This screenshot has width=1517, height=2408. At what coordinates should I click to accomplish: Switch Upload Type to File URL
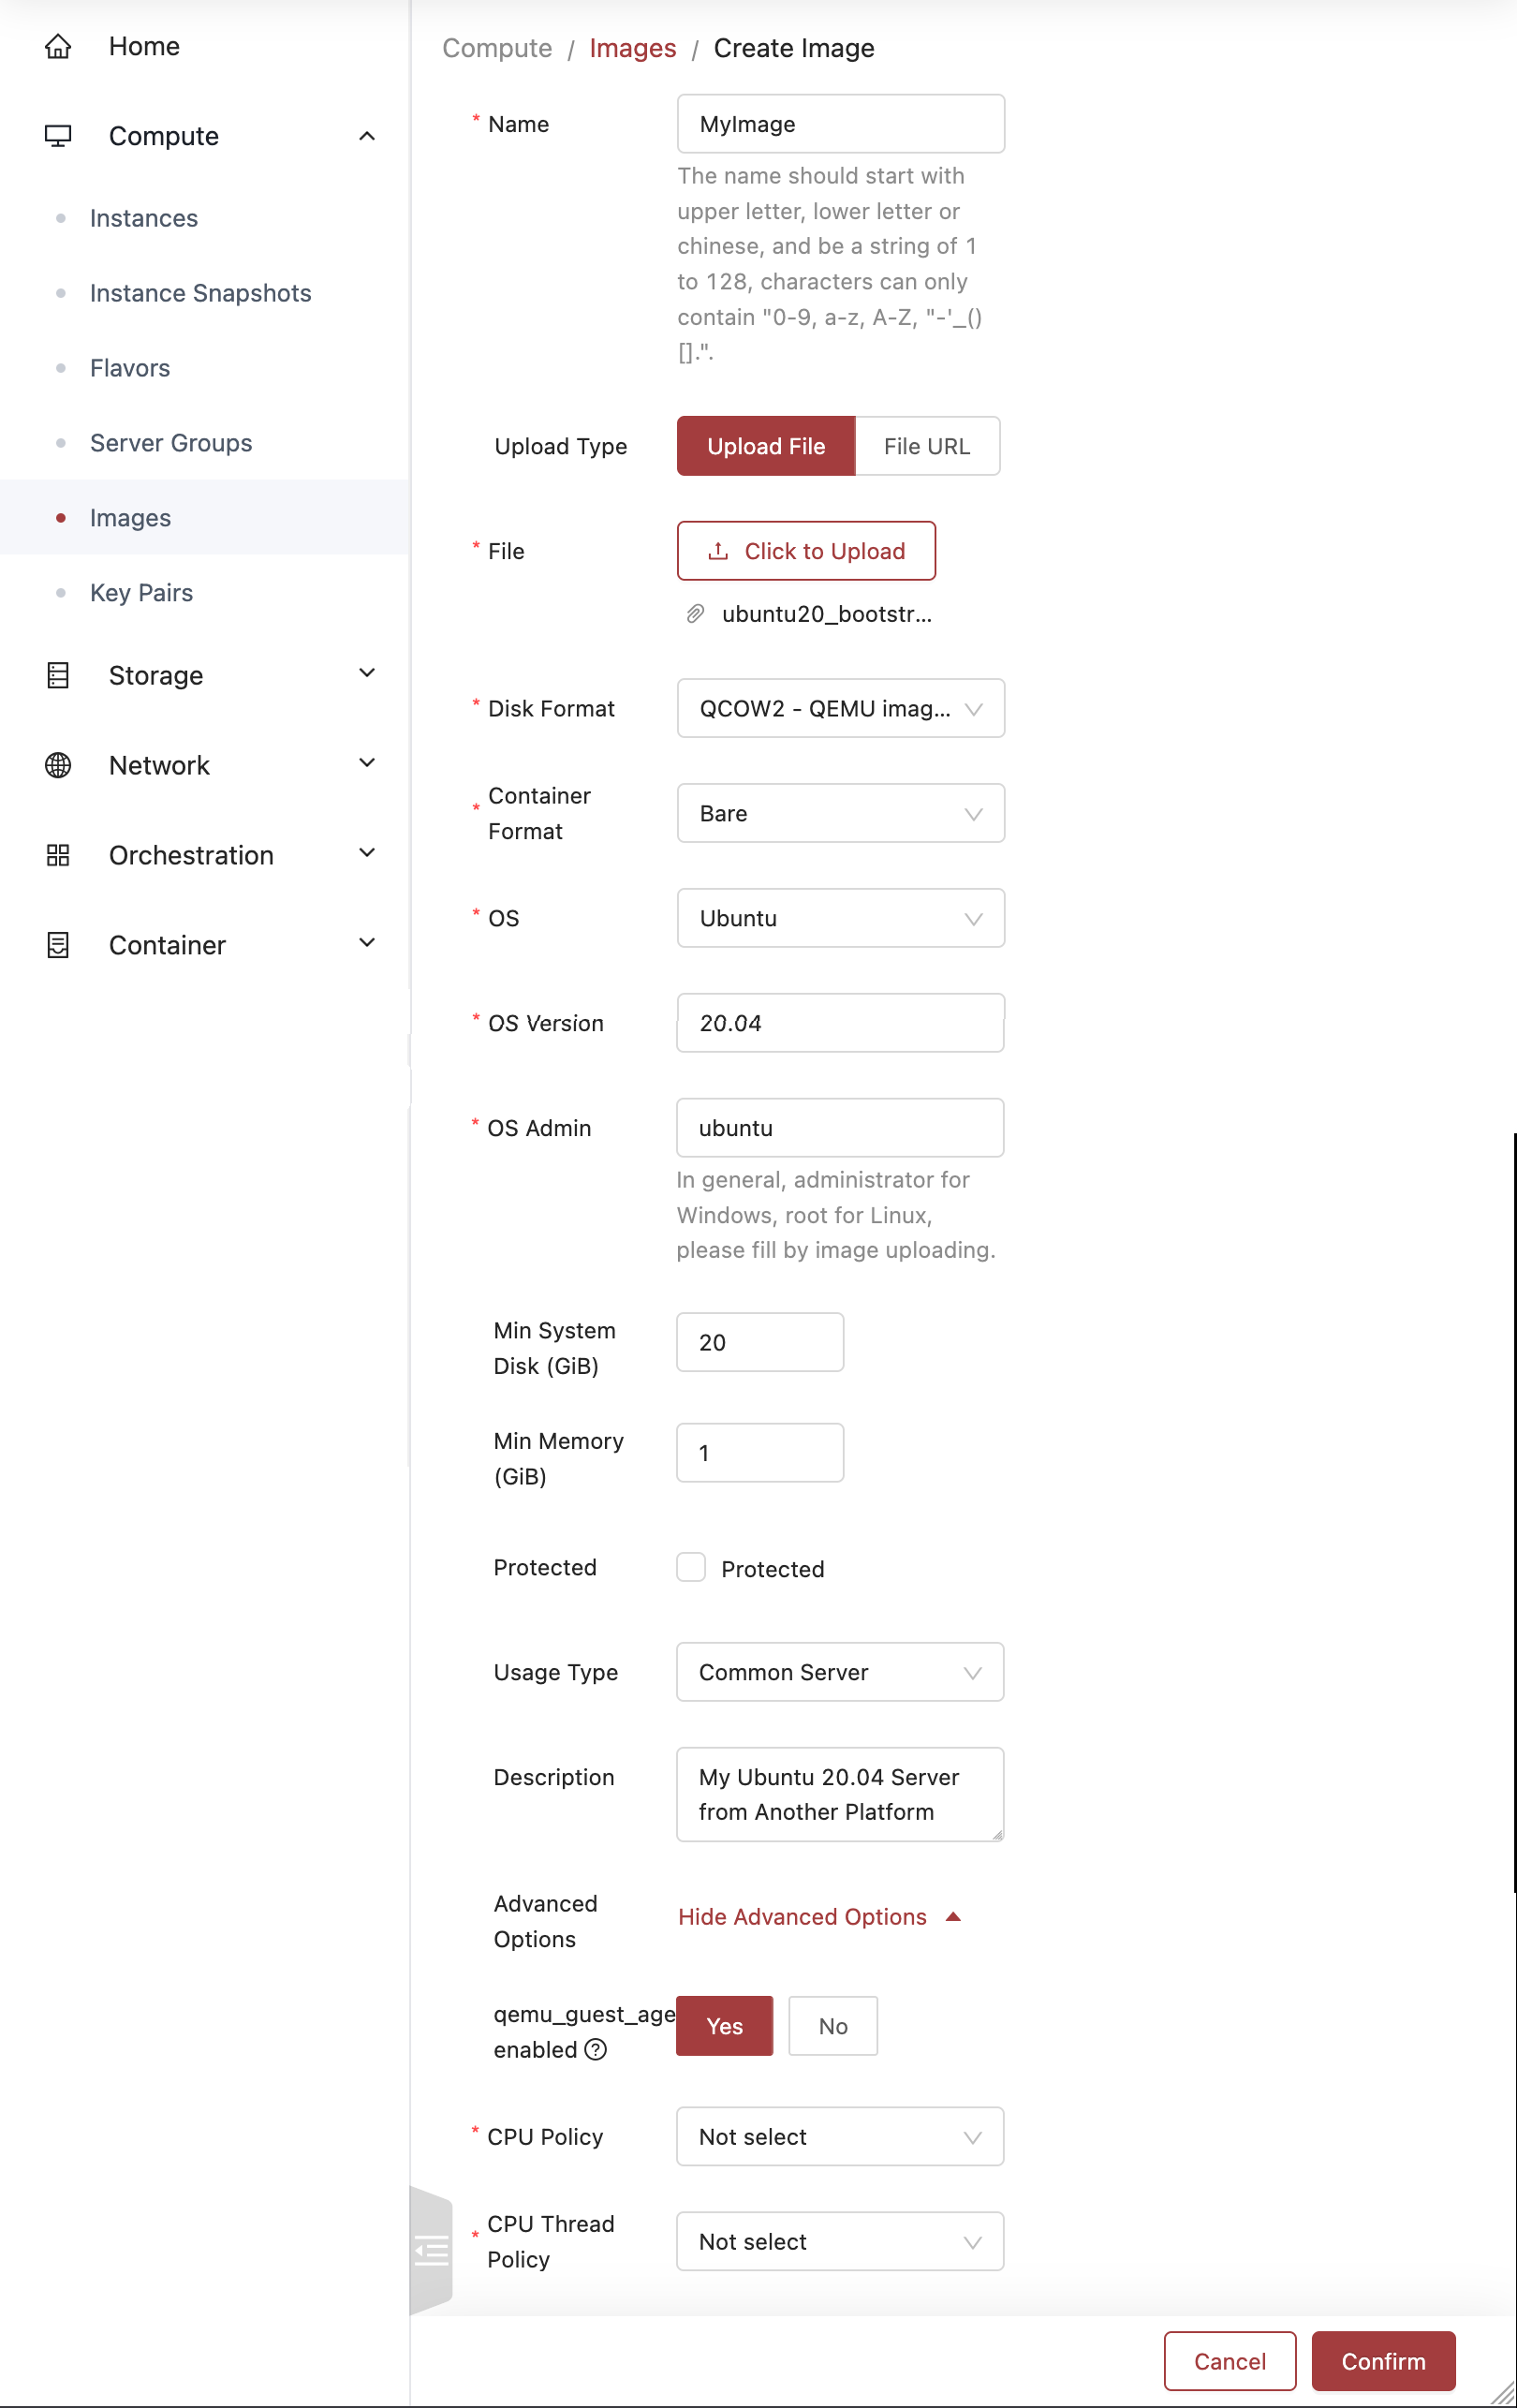pyautogui.click(x=927, y=446)
